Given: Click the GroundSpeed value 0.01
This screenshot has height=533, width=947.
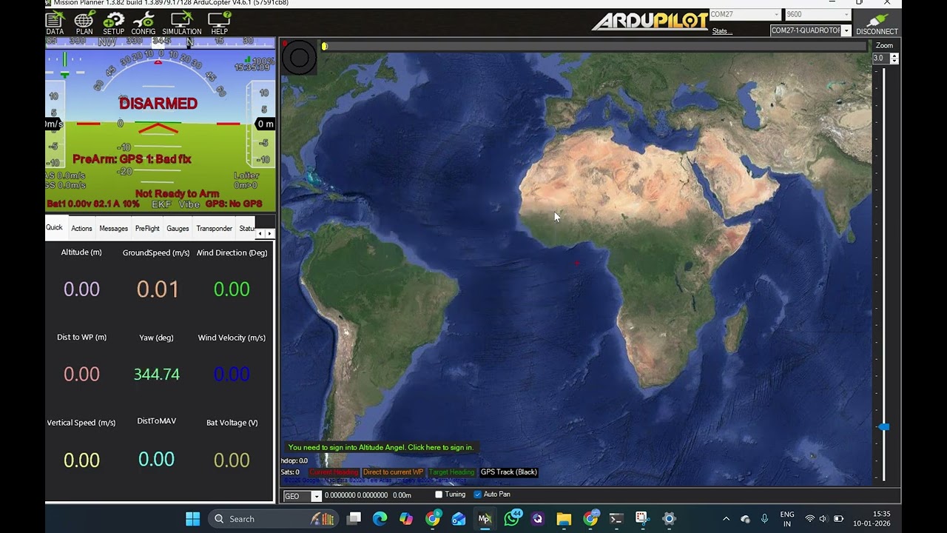Looking at the screenshot, I should click(158, 289).
